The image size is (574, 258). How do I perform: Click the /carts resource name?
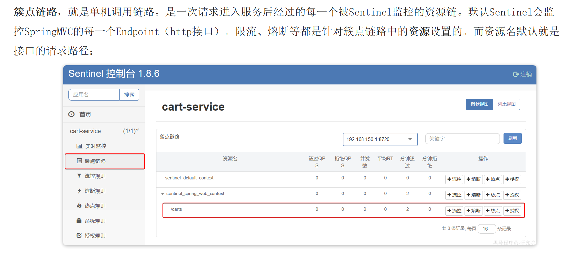pos(176,209)
